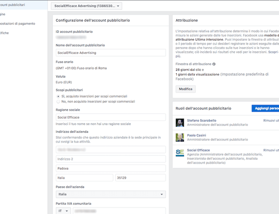Click the '(GMT +01:00) Fuso orario di Roma' text

click(x=81, y=68)
